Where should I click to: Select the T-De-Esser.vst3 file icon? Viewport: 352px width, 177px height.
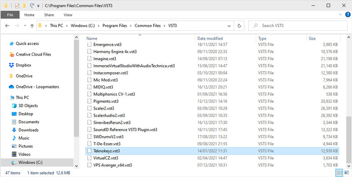click(x=90, y=144)
